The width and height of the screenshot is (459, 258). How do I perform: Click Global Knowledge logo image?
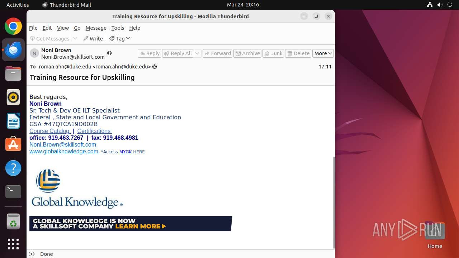point(77,188)
